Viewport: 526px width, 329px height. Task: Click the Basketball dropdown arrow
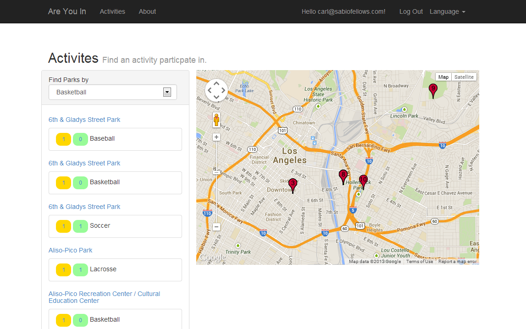click(167, 92)
